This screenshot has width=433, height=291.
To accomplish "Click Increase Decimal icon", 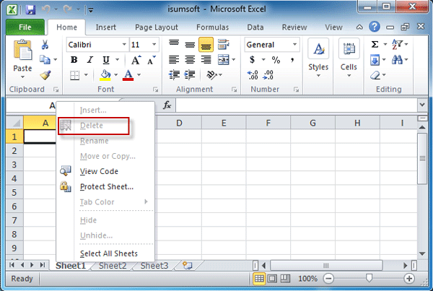I will pos(253,75).
